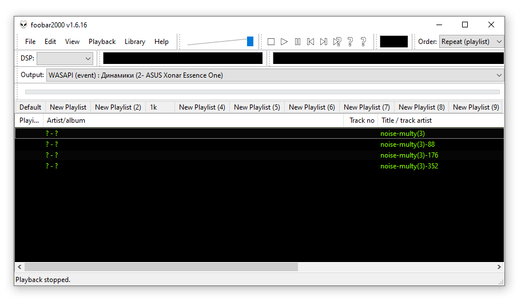This screenshot has height=302, width=521.
Task: Click the blue volume slider handle
Action: coord(250,42)
